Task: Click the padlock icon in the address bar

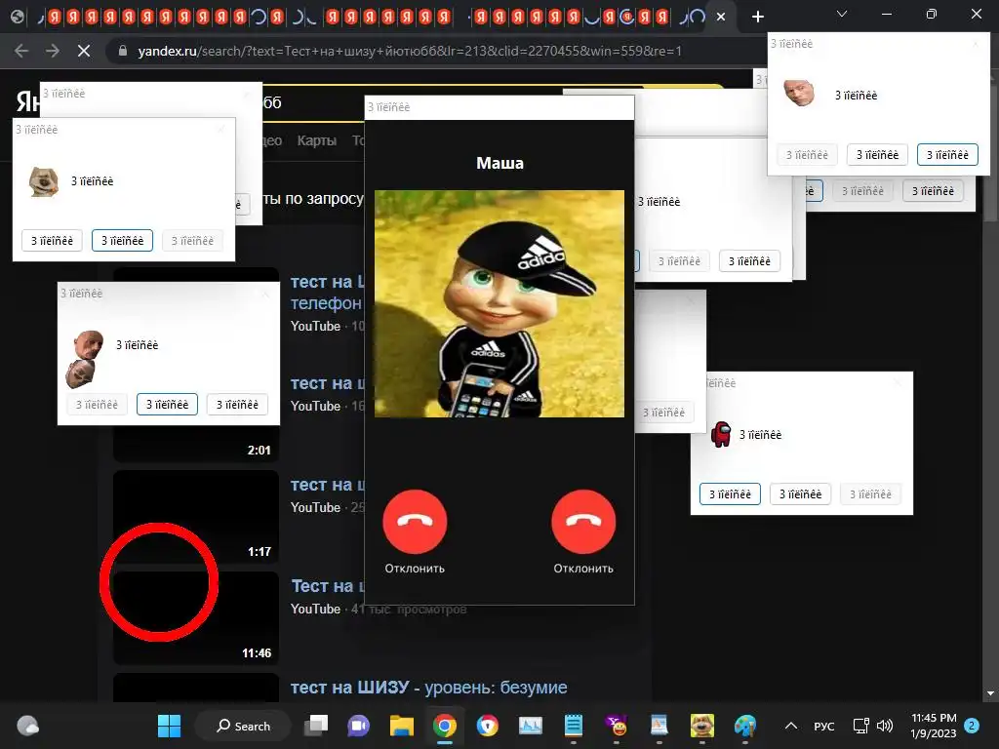Action: (123, 51)
